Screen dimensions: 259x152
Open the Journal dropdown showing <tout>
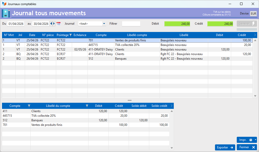[x=92, y=24]
